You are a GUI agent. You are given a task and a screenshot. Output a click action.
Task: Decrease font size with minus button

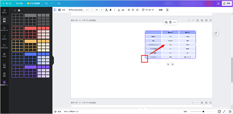[92, 10]
